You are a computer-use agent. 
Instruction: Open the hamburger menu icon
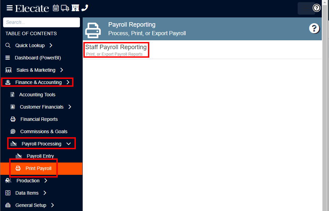10,8
